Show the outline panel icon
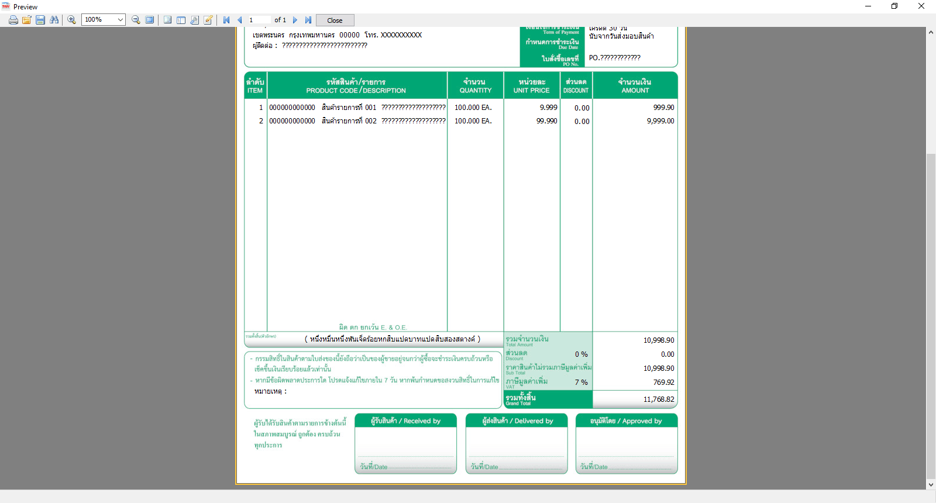Screen dimensions: 936x503 tap(168, 20)
